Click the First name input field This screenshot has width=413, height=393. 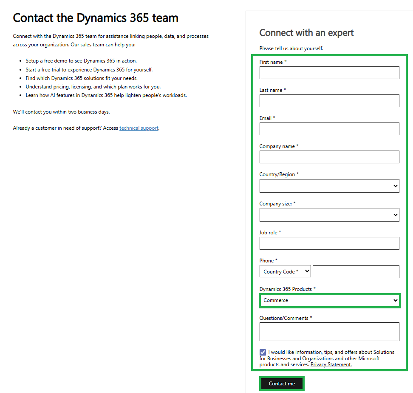click(329, 73)
